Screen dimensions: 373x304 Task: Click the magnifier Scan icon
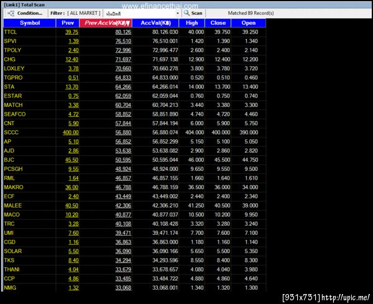pos(186,13)
